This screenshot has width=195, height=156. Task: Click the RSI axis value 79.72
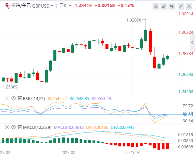tap(188, 106)
